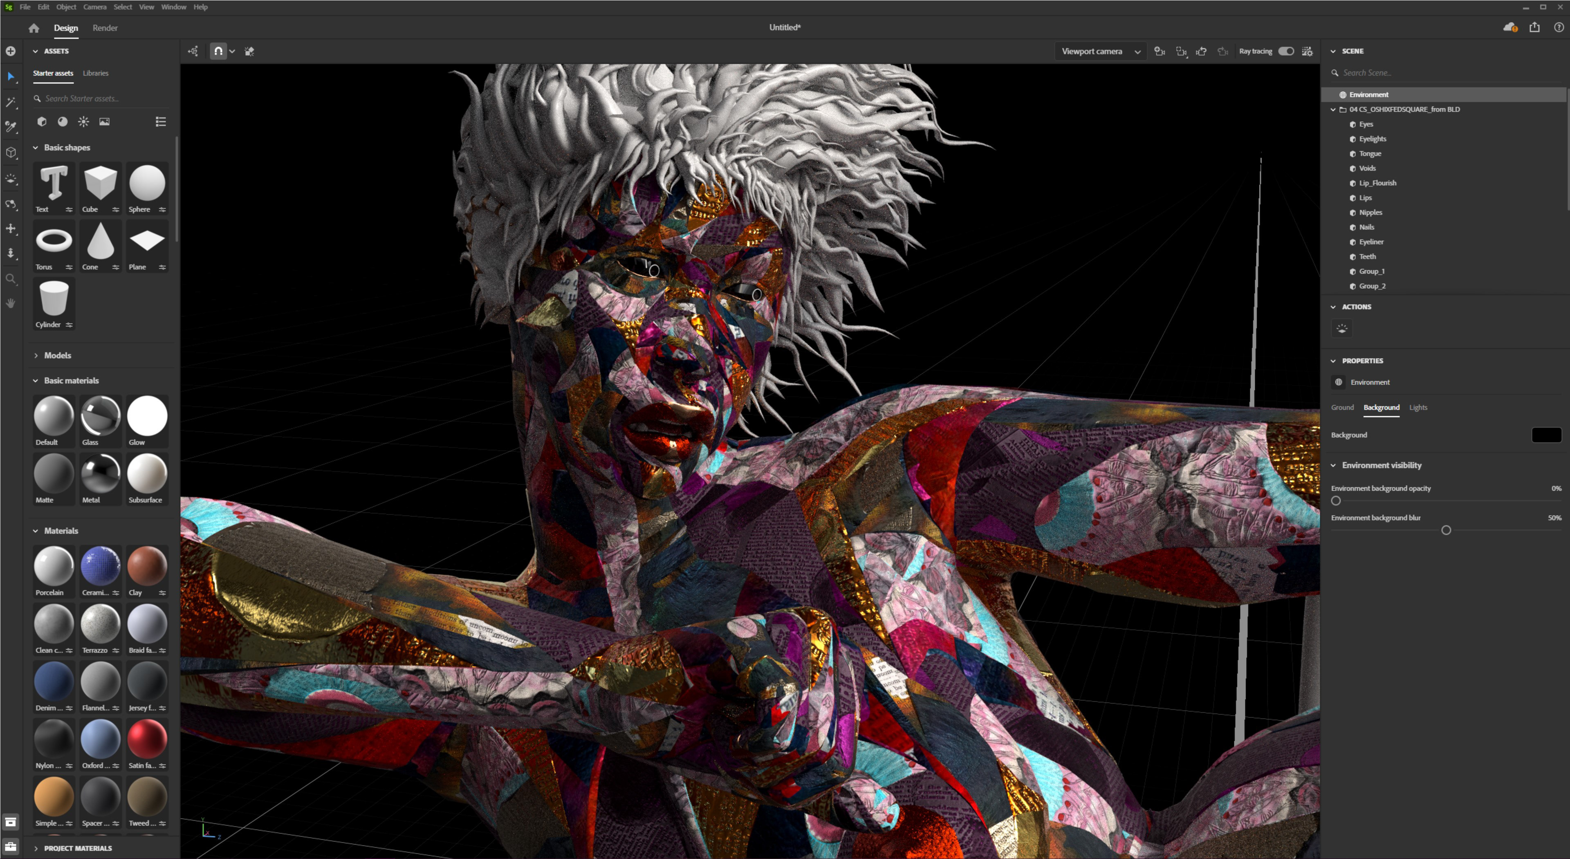Image resolution: width=1570 pixels, height=859 pixels.
Task: Toggle the snapping magnet button
Action: coord(218,51)
